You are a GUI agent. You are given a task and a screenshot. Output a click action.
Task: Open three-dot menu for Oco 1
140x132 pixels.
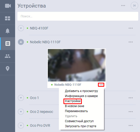131,98
